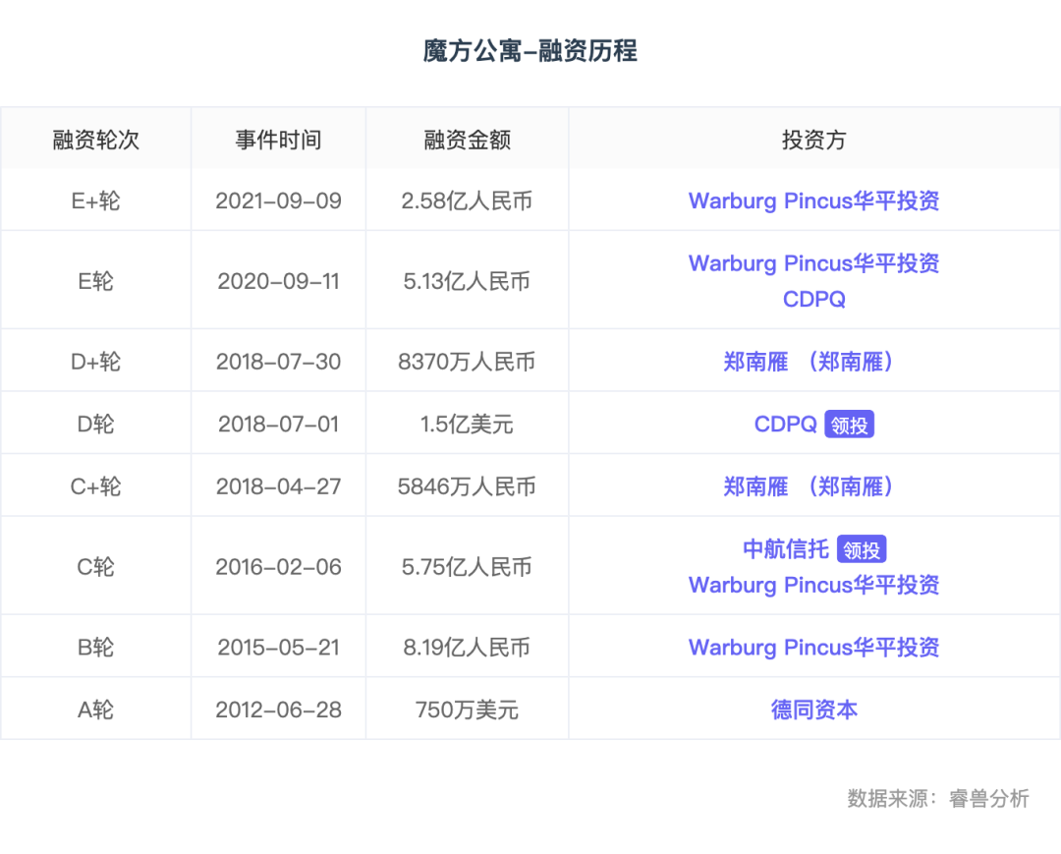Click the title 魔方公寓-融资历程
Image resolution: width=1061 pixels, height=854 pixels.
[530, 51]
